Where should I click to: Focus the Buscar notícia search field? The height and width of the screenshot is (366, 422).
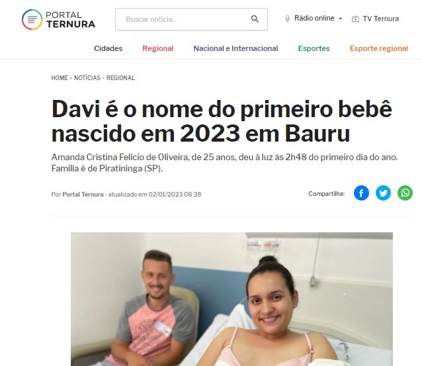tap(191, 19)
